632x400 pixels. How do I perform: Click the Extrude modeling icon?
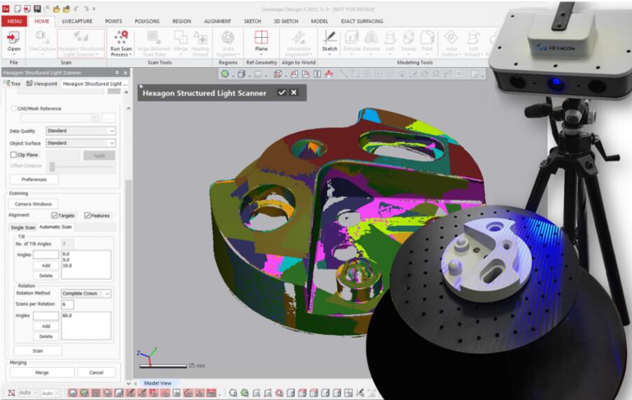point(351,38)
